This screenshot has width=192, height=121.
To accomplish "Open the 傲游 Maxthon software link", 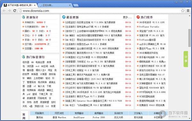I will [59, 118].
